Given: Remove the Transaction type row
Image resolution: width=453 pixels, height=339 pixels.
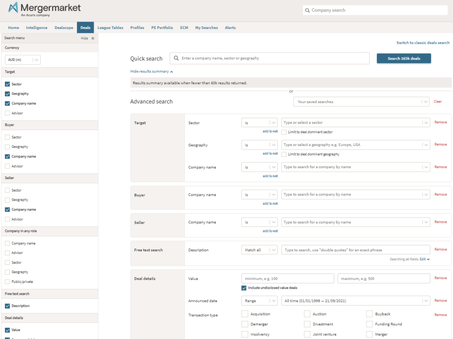Looking at the screenshot, I should [441, 315].
